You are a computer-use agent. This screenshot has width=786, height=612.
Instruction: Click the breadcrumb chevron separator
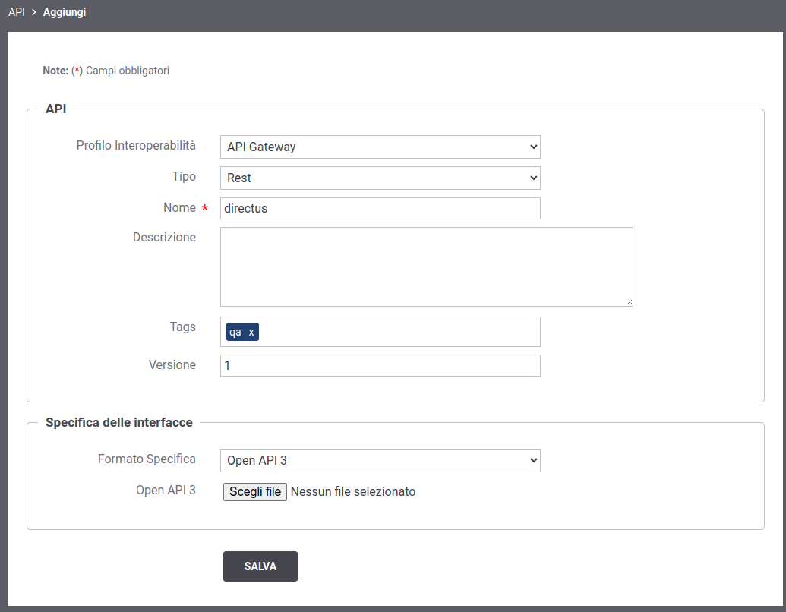[x=34, y=12]
